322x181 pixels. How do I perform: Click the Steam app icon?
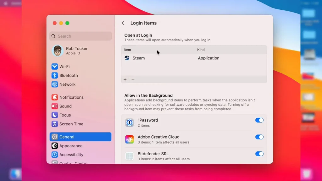pos(127,58)
